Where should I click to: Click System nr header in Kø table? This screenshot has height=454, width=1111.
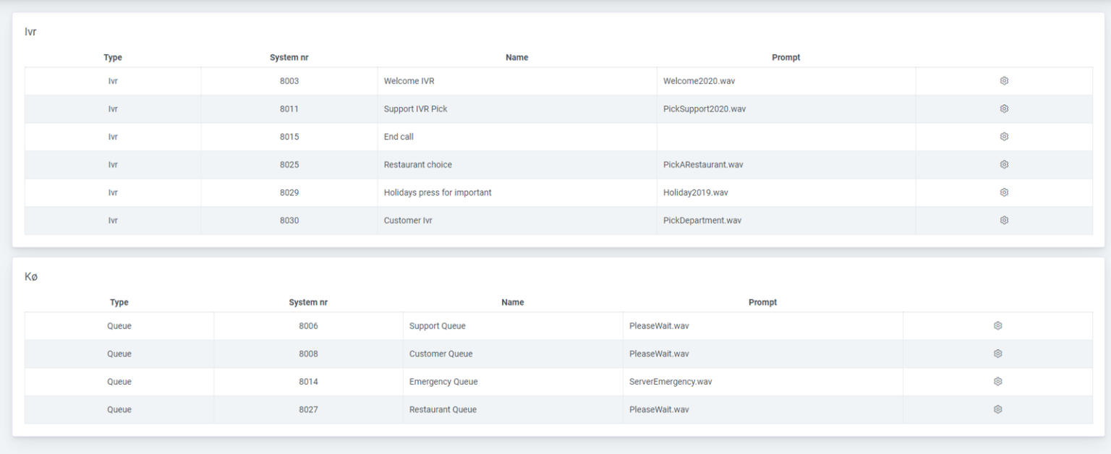(308, 303)
